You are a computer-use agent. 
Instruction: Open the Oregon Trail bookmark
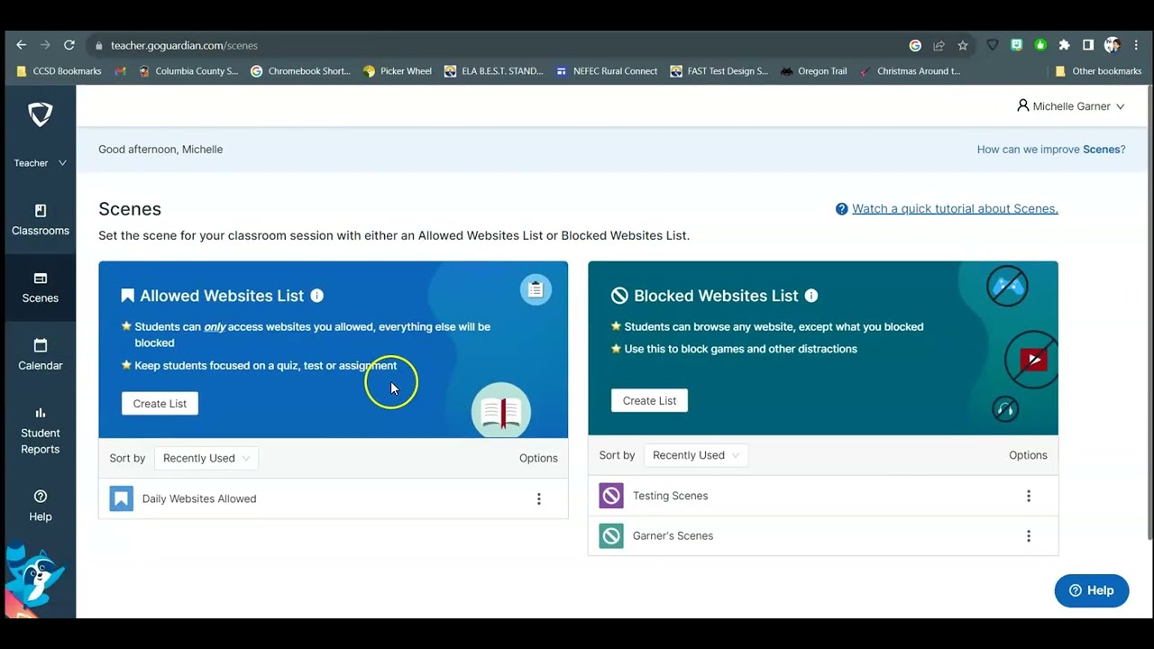point(814,71)
